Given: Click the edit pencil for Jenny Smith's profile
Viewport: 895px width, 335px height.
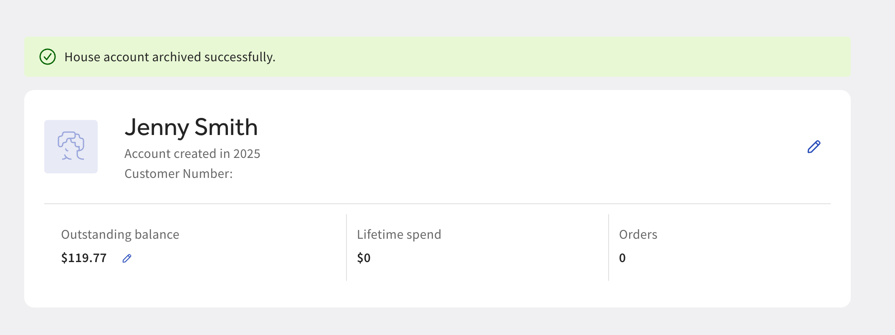Looking at the screenshot, I should [x=814, y=147].
